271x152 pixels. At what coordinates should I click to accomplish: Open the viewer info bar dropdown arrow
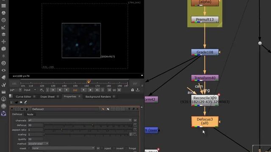coord(142,76)
